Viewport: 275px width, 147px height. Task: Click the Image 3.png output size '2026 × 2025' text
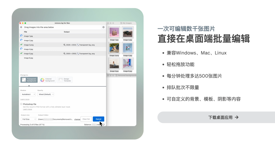click(71, 45)
